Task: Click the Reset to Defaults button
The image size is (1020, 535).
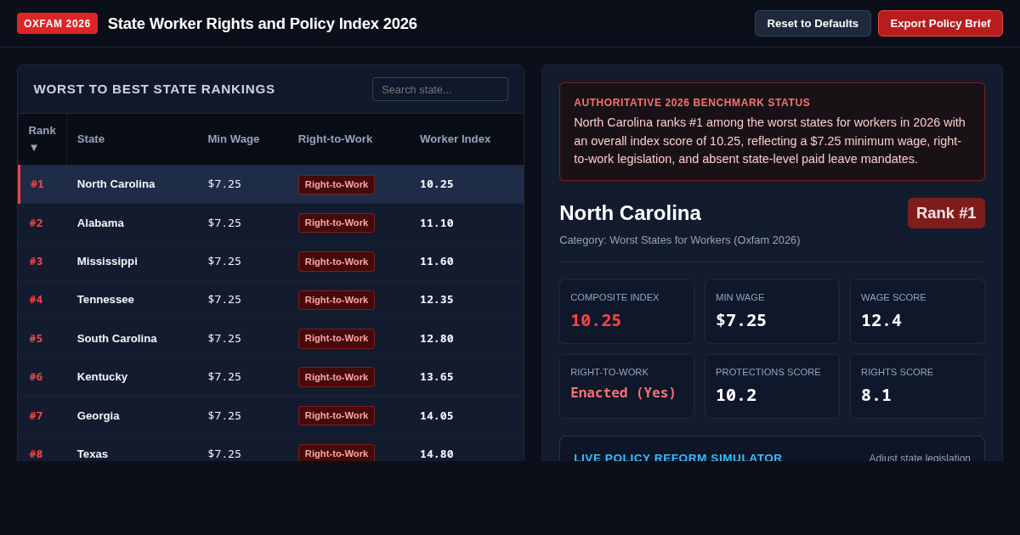Action: [813, 23]
